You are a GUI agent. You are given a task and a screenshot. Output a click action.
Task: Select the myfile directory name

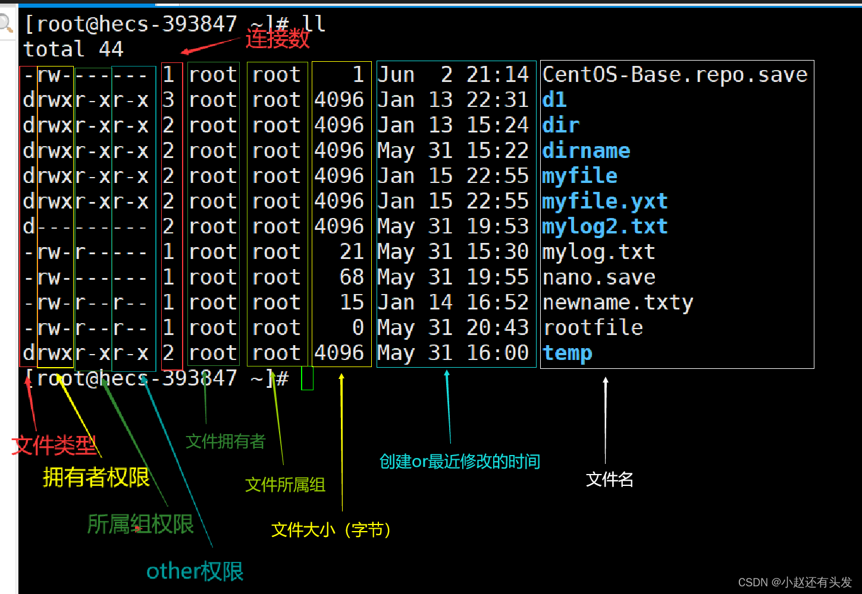tap(580, 176)
